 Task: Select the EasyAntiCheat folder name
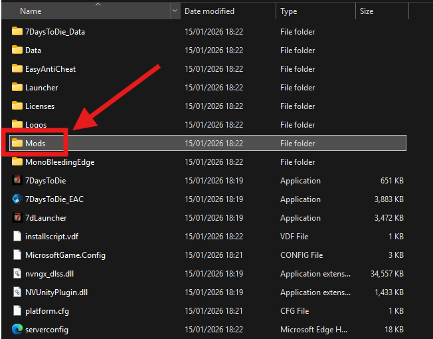(50, 68)
